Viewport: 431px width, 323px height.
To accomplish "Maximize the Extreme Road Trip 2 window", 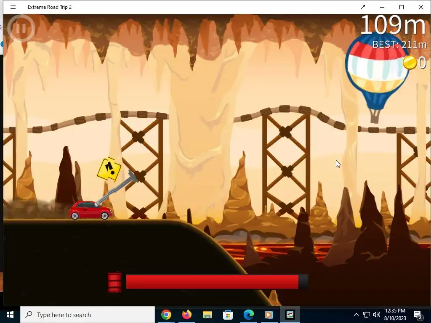I will coord(401,7).
